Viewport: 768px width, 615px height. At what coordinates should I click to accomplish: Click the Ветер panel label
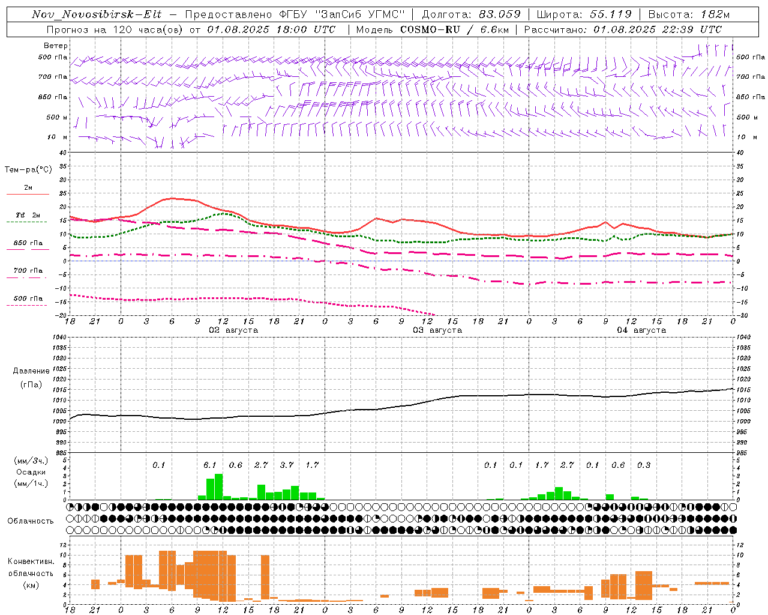point(56,46)
